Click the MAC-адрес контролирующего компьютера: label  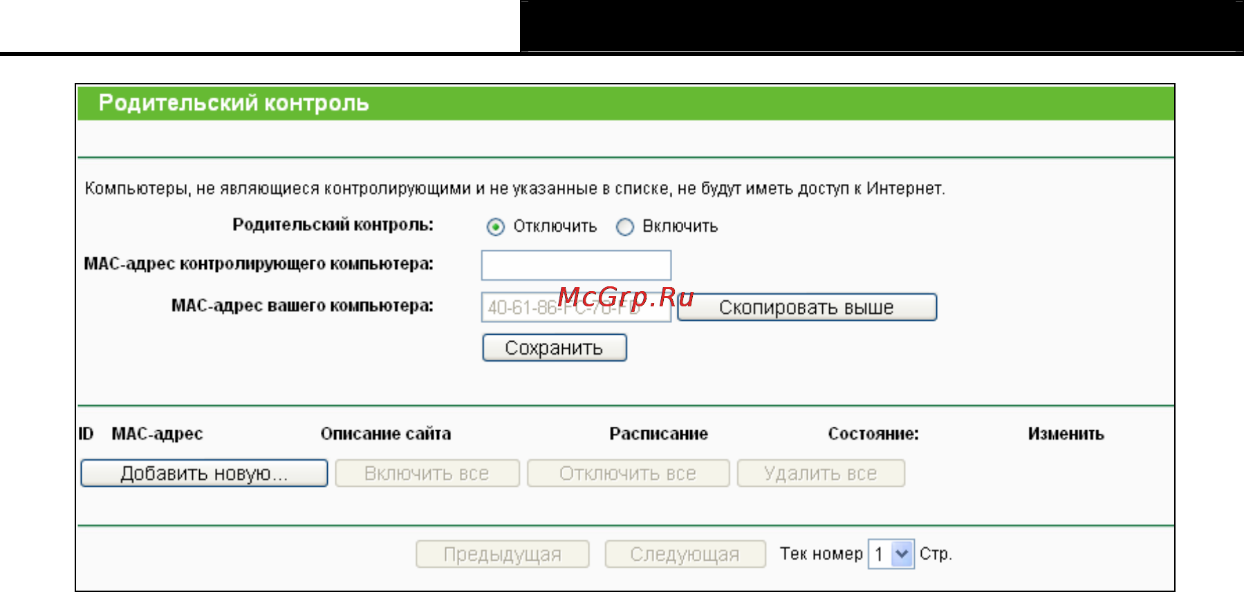(259, 263)
